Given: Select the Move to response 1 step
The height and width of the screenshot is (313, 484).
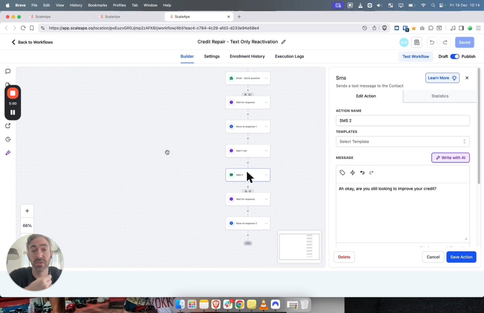Looking at the screenshot, I should tap(248, 127).
